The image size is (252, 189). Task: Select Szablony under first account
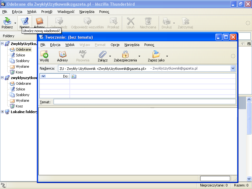tap(22, 61)
